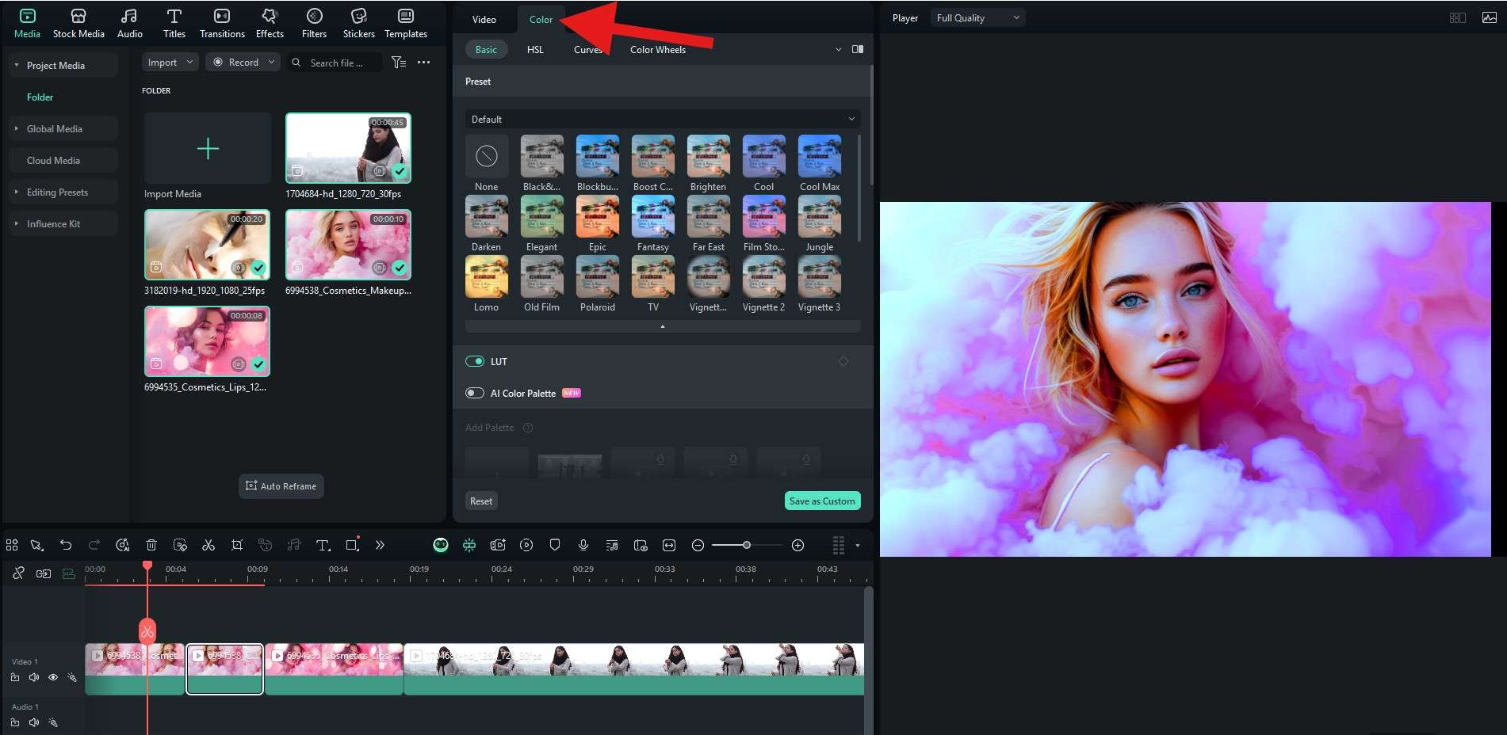The image size is (1507, 735).
Task: Turn off the LUT switch
Action: pyautogui.click(x=475, y=361)
